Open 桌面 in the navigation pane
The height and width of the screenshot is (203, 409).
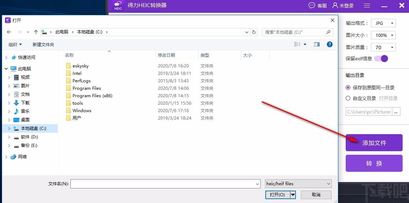25,120
